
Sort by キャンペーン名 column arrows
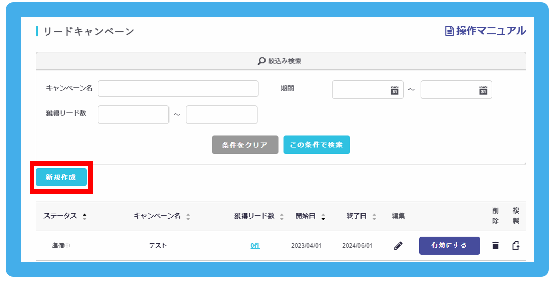(x=188, y=217)
